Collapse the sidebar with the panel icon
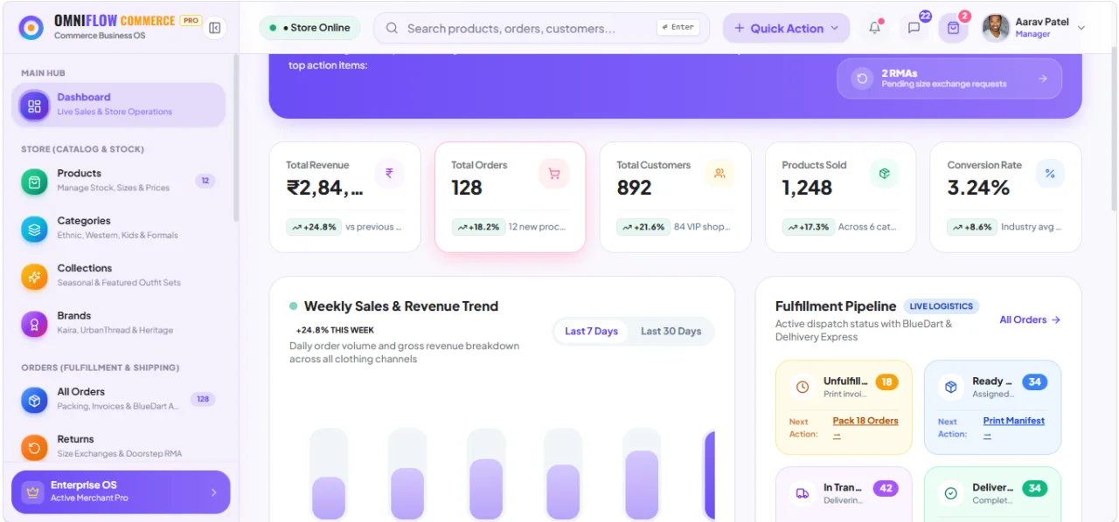 [x=215, y=28]
